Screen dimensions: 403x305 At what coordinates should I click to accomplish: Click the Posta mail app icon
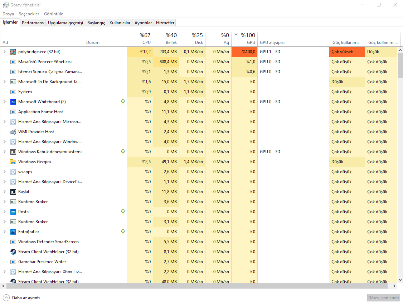click(x=13, y=212)
